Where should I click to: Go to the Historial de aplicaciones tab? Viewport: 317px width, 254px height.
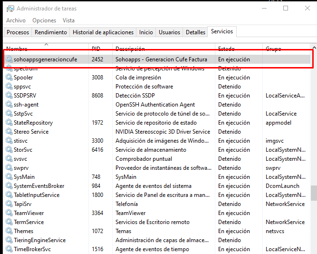[103, 32]
